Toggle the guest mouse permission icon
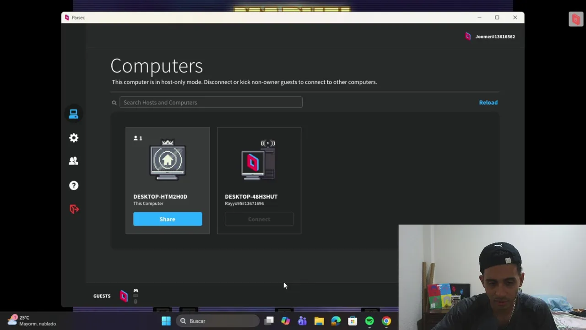This screenshot has width=586, height=330. [136, 301]
